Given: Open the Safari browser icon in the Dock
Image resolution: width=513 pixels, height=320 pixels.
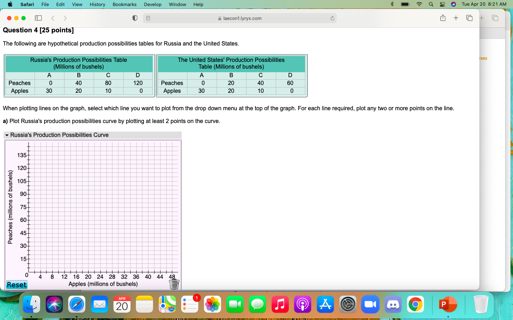Looking at the screenshot, I should [77, 304].
